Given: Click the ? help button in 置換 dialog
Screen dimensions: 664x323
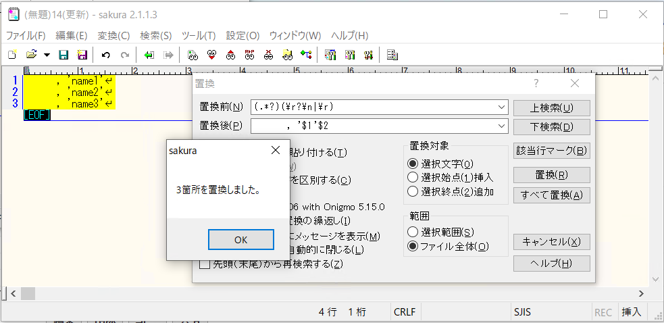Looking at the screenshot, I should (x=536, y=84).
